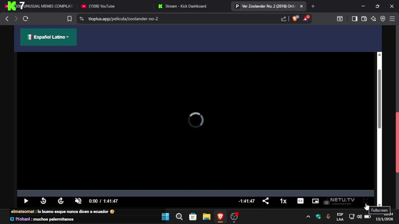Viewport: 399px width, 224px height.
Task: Rewind the video ten seconds
Action: [43, 201]
